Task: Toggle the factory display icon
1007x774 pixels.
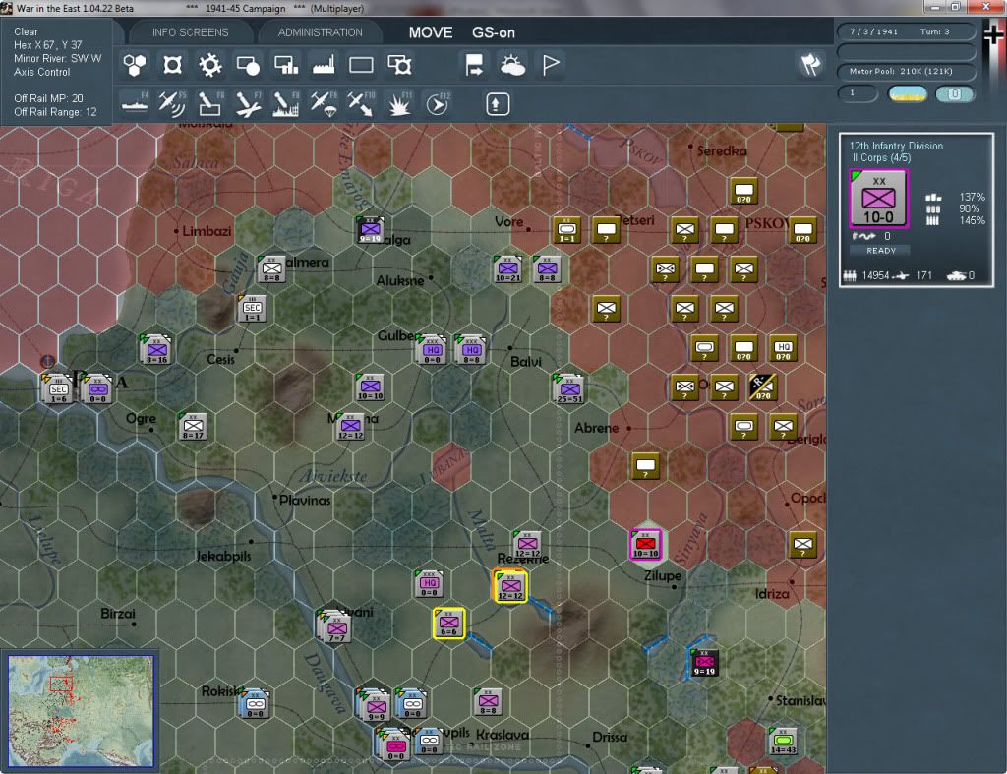Action: [324, 65]
